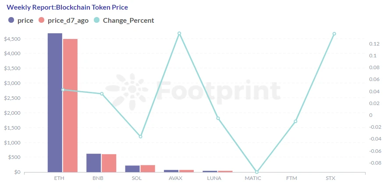Select the purple BNB price bar
391x190 pixels.
[x=93, y=163]
